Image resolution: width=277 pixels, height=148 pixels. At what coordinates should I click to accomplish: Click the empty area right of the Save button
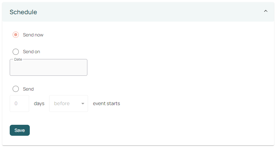[129, 130]
